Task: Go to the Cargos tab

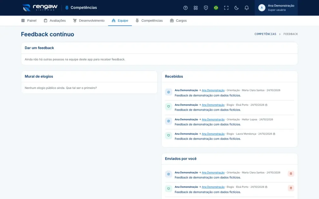Action: pos(178,21)
